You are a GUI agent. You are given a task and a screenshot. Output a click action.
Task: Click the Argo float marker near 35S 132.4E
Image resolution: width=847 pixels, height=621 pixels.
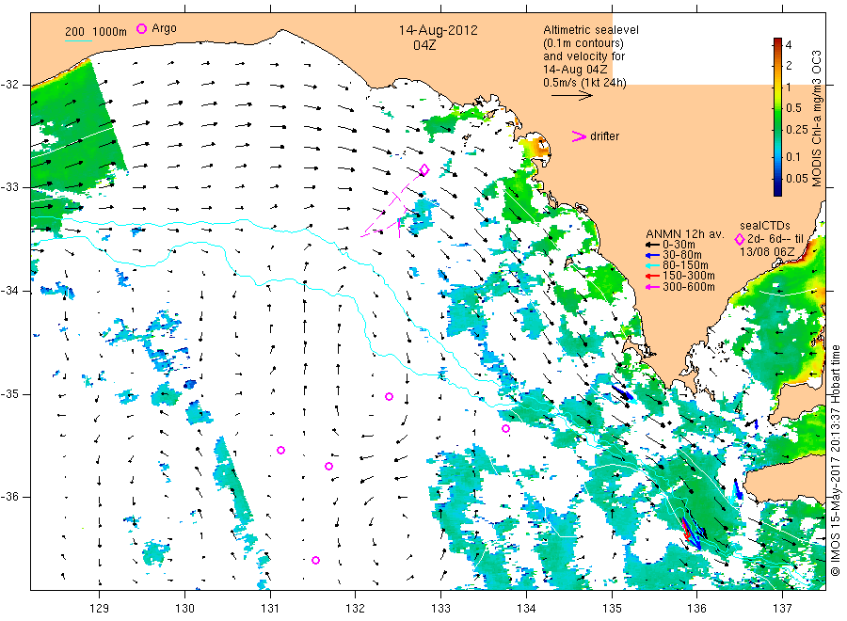[389, 396]
